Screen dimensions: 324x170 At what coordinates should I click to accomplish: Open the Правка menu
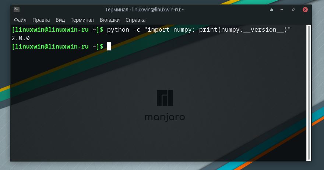click(x=41, y=20)
